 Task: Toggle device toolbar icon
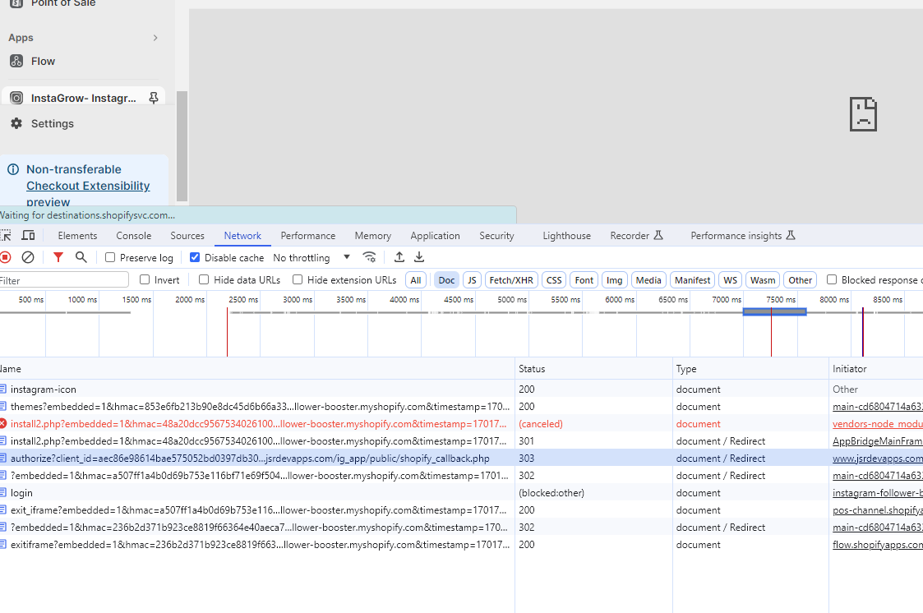[28, 235]
